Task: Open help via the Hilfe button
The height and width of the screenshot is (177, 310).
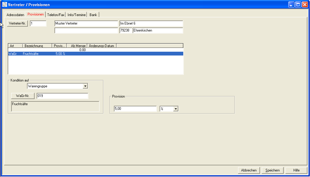Action: click(x=296, y=170)
